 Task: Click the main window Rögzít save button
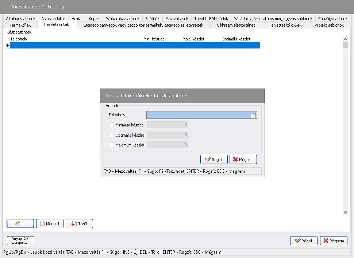pyautogui.click(x=304, y=241)
